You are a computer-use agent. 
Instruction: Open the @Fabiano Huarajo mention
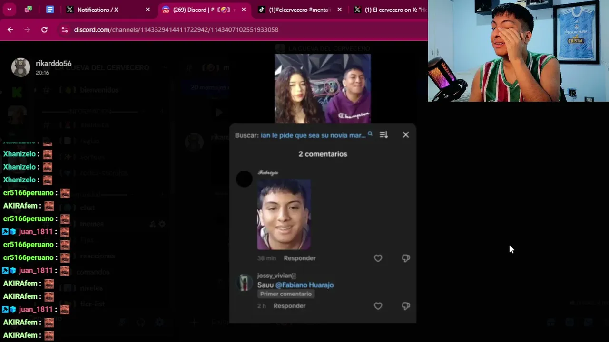[304, 285]
